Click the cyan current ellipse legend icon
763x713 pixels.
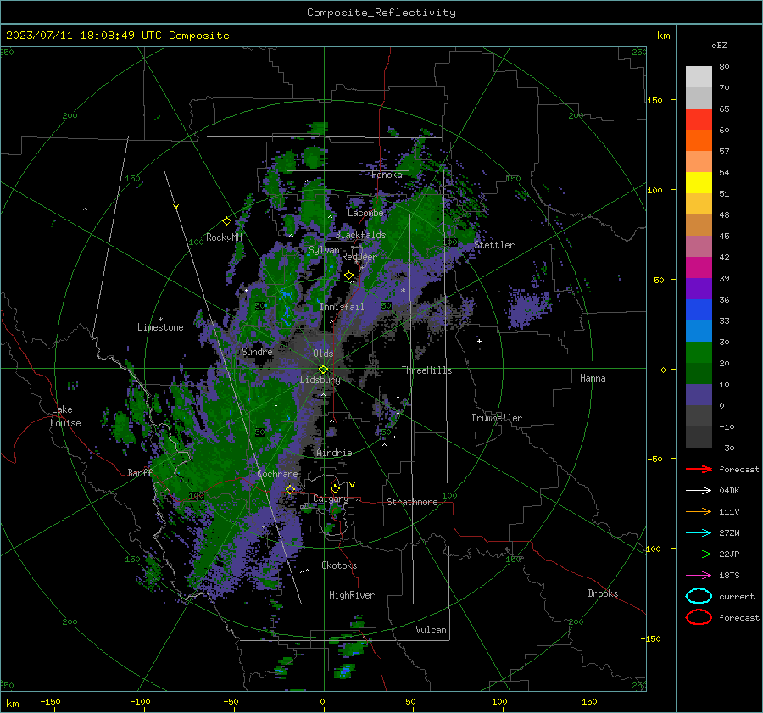pyautogui.click(x=699, y=596)
